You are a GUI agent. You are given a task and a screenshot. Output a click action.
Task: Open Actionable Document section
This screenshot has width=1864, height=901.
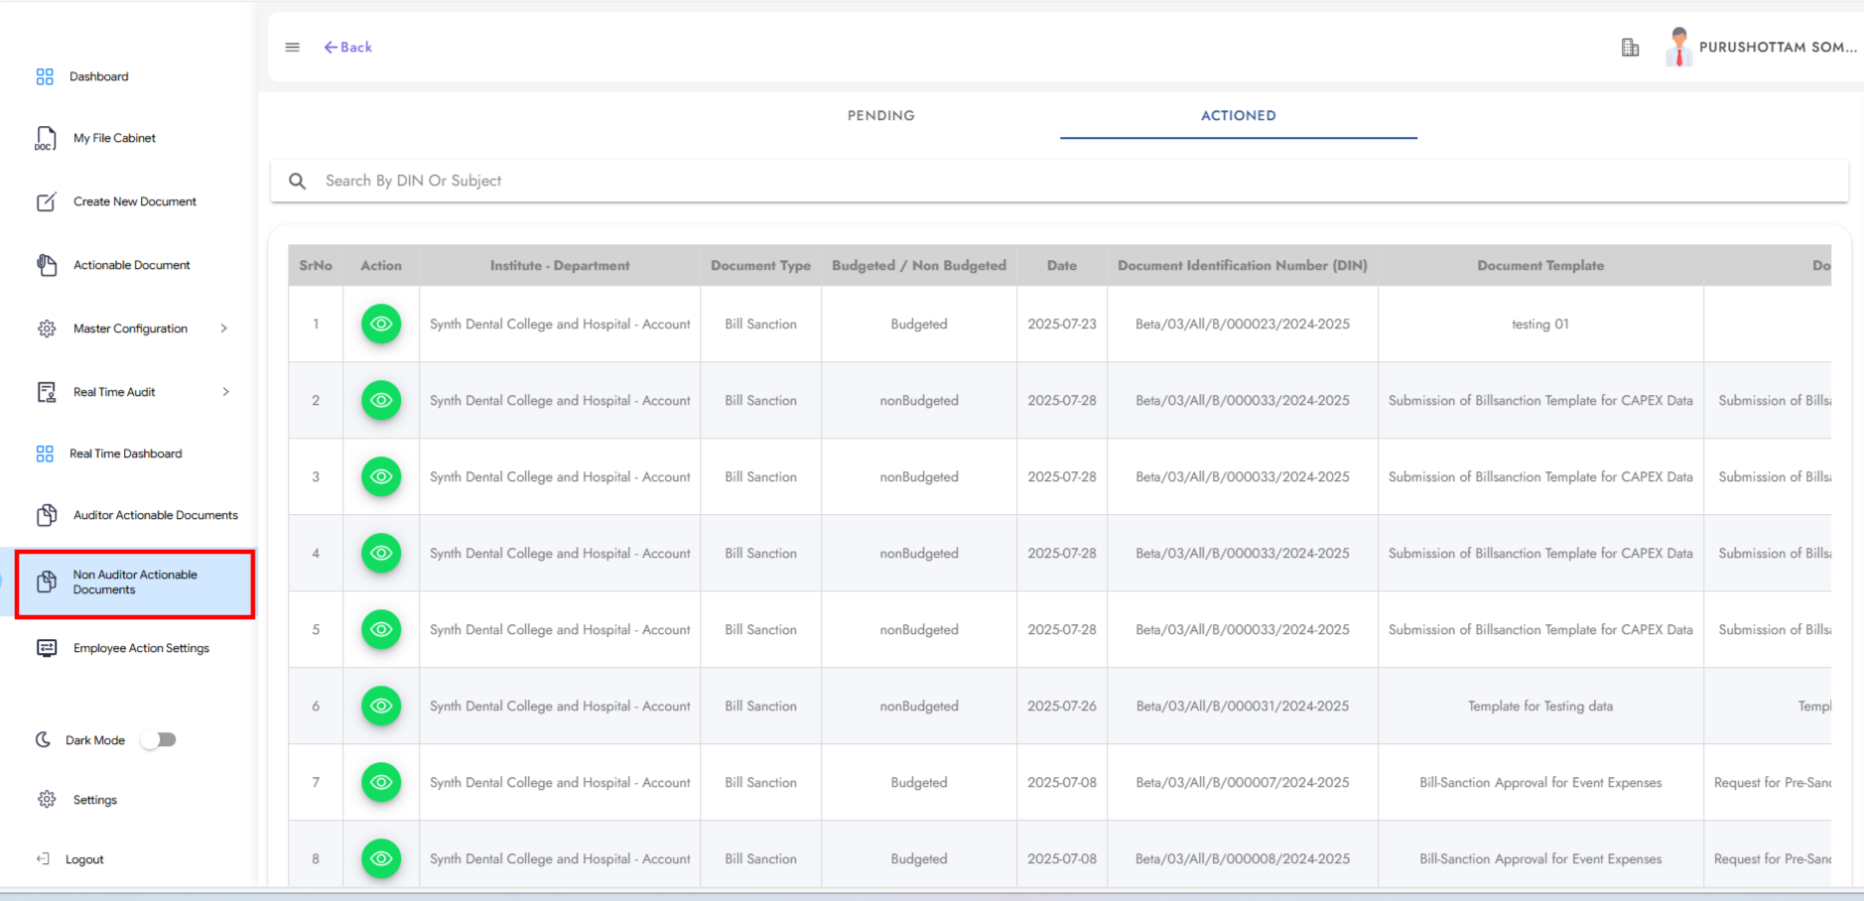(x=131, y=265)
